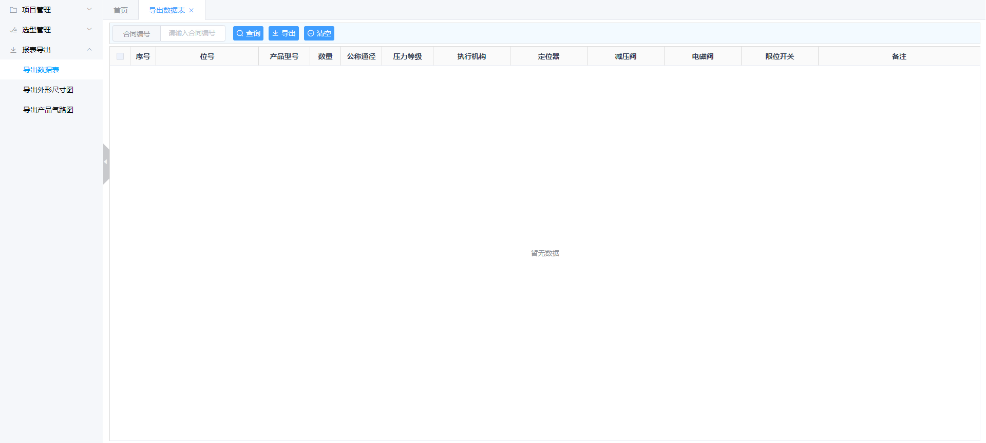Click the 执行机构 column header
Image resolution: width=986 pixels, height=443 pixels.
pos(471,56)
